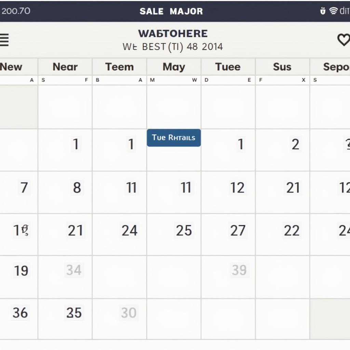Click the SALE MAJOR header title
Screen dimensions: 350x350
171,11
